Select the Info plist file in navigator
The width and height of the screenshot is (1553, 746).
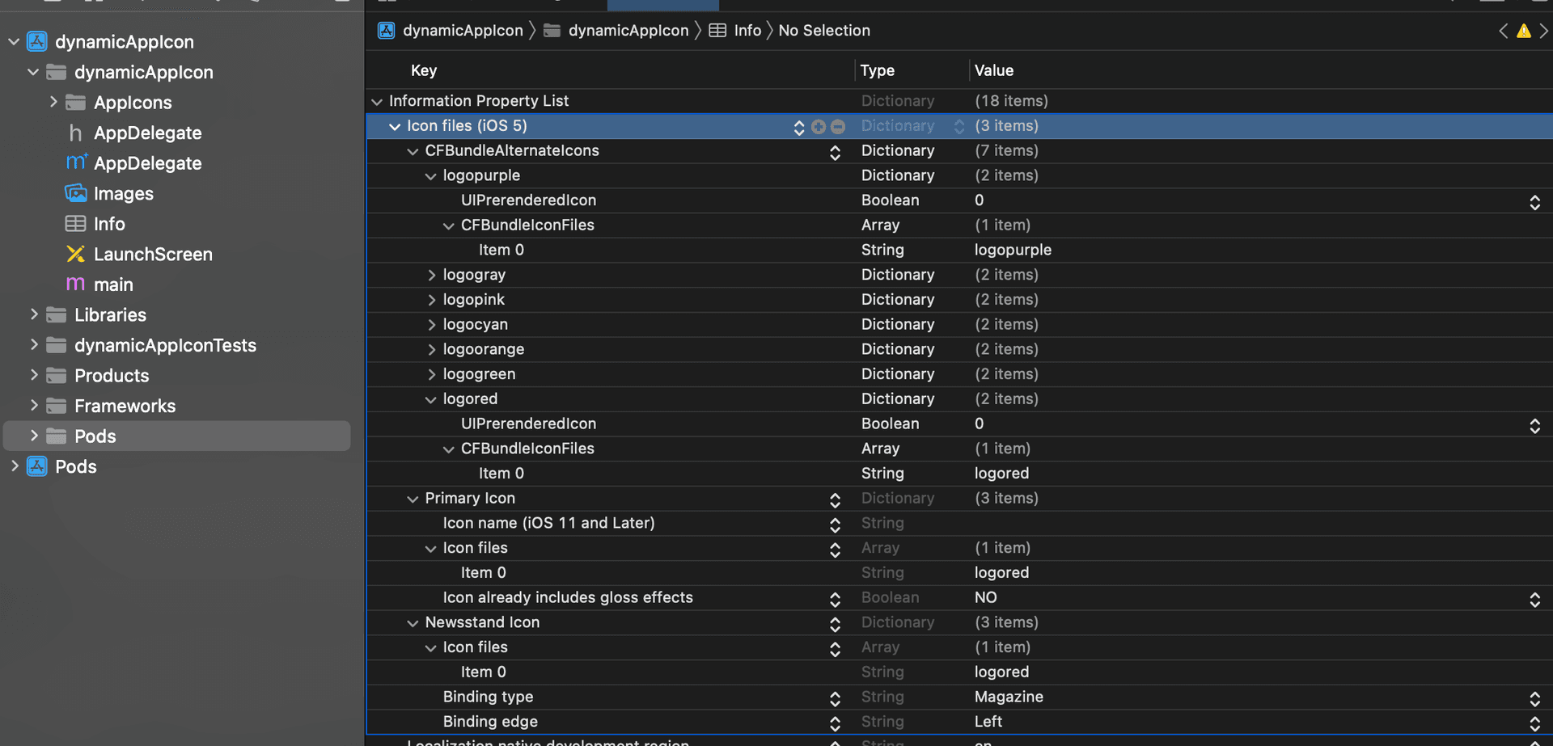click(x=108, y=224)
